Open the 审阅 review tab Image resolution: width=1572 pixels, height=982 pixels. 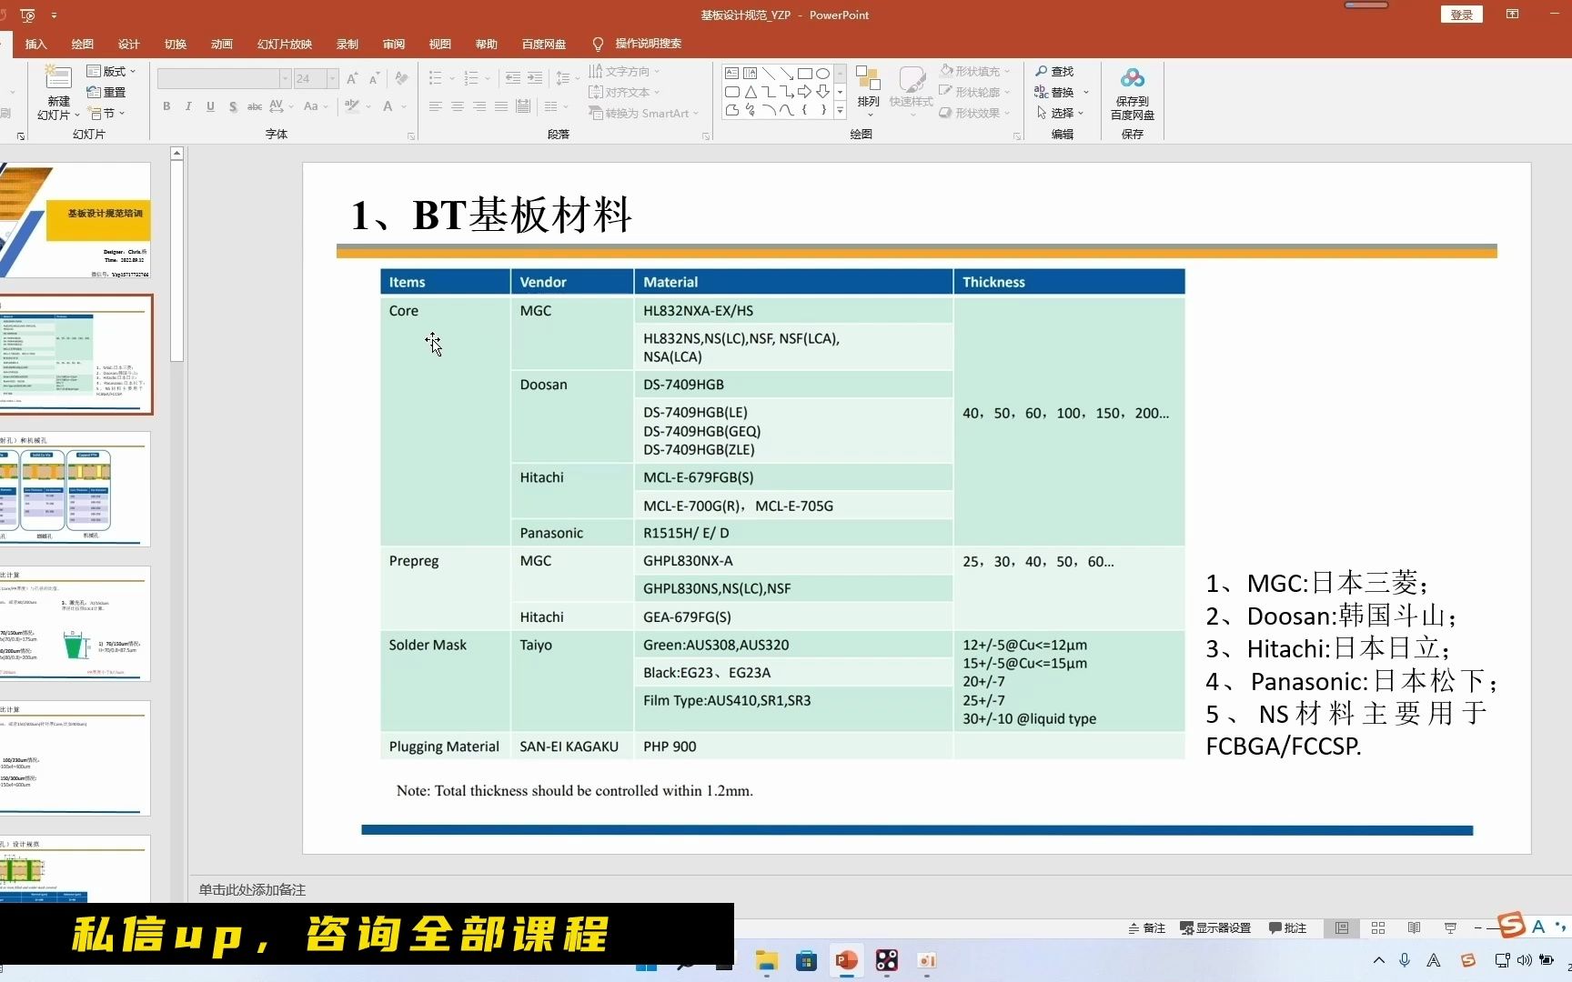click(x=394, y=44)
